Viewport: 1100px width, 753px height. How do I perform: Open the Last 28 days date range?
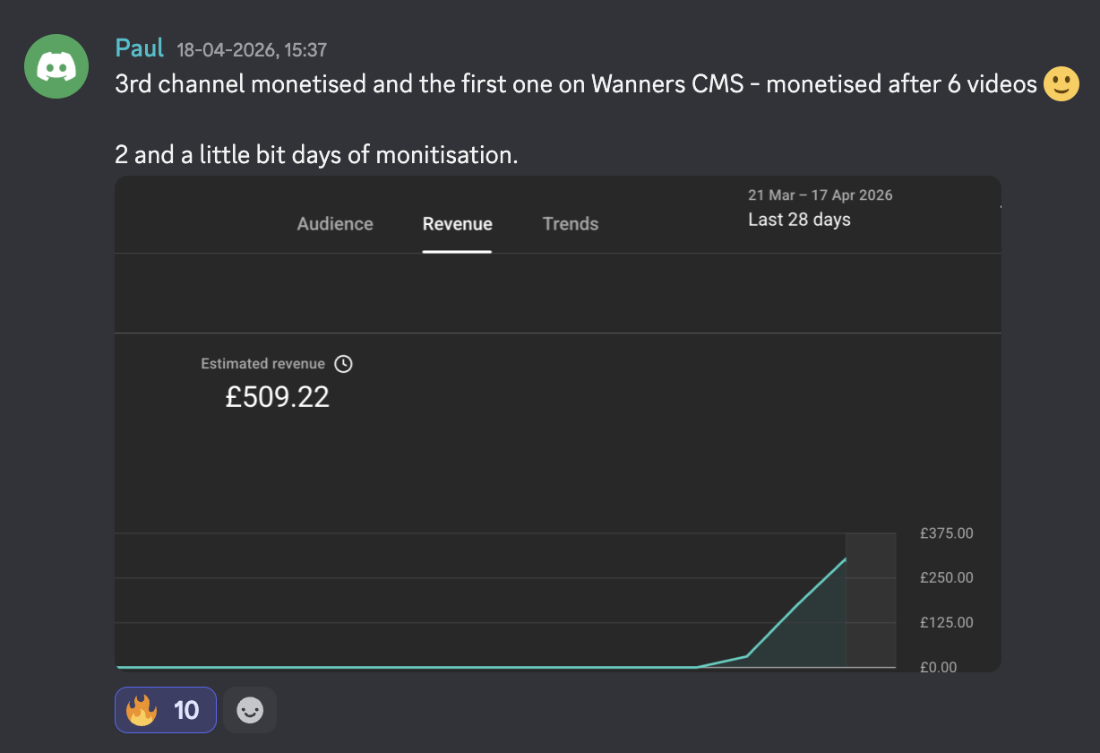point(799,220)
